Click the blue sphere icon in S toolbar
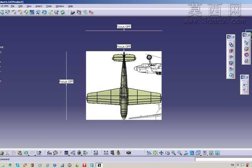 (x=231, y=63)
